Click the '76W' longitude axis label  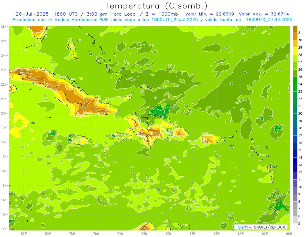click(96, 233)
